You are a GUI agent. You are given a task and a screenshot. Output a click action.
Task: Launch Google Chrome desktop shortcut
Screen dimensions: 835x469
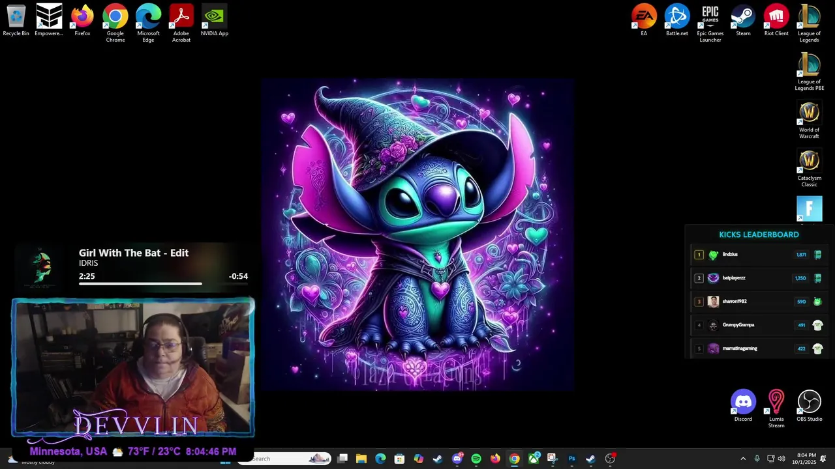tap(115, 23)
